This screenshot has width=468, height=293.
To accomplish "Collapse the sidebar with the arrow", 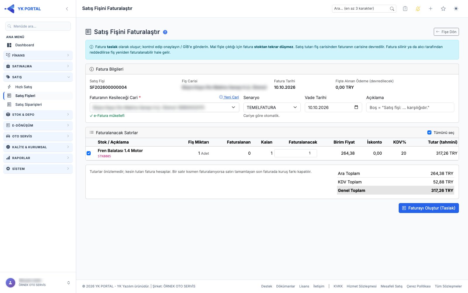I will tap(67, 9).
